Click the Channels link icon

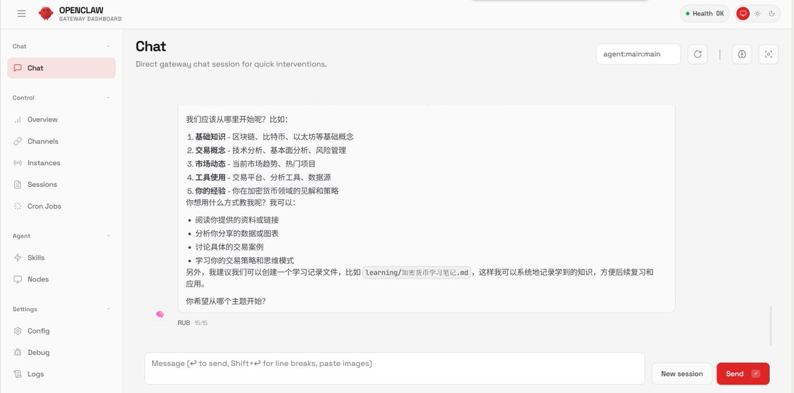[18, 141]
